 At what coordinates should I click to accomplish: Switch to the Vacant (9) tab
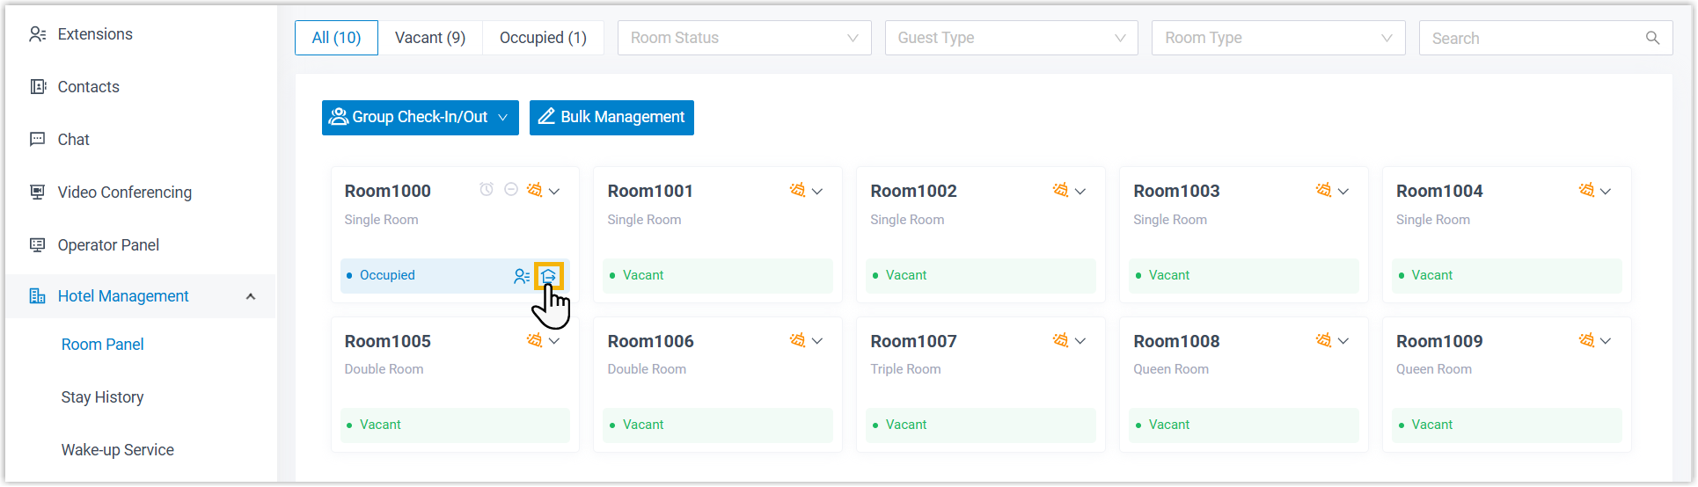click(x=430, y=38)
